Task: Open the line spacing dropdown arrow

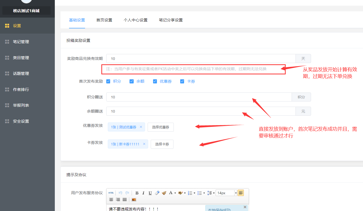Action: pyautogui.click(x=214, y=193)
